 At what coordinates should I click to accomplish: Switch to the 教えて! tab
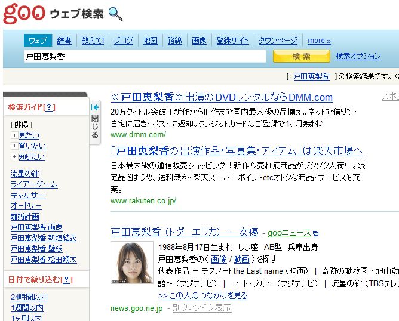point(93,41)
